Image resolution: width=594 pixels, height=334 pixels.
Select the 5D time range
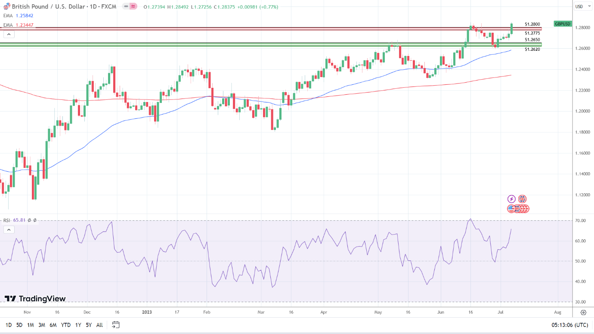tap(19, 325)
